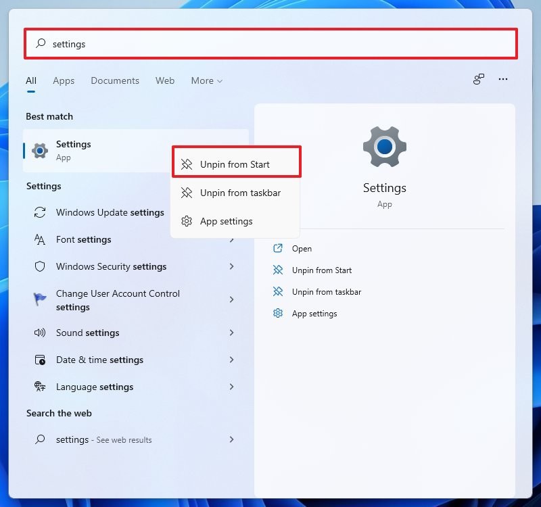The width and height of the screenshot is (541, 507).
Task: Choose App settings in the context menu
Action: [x=236, y=221]
